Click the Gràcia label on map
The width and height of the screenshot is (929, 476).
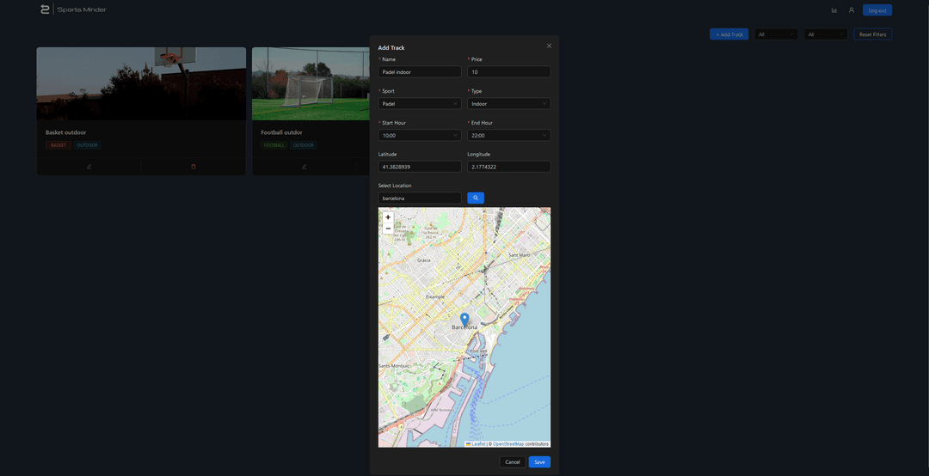point(423,259)
